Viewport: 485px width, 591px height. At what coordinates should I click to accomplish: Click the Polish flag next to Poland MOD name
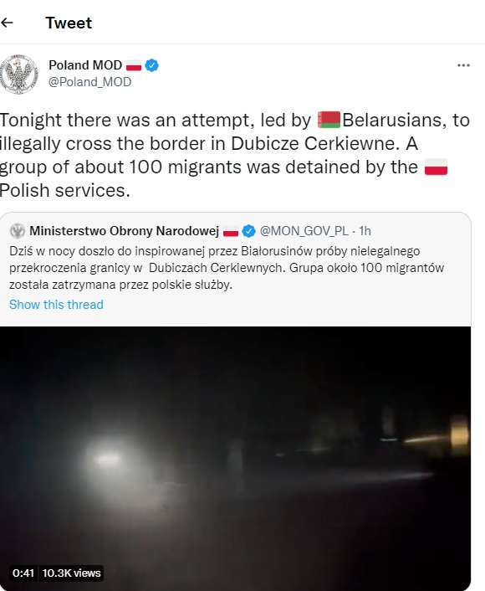134,65
